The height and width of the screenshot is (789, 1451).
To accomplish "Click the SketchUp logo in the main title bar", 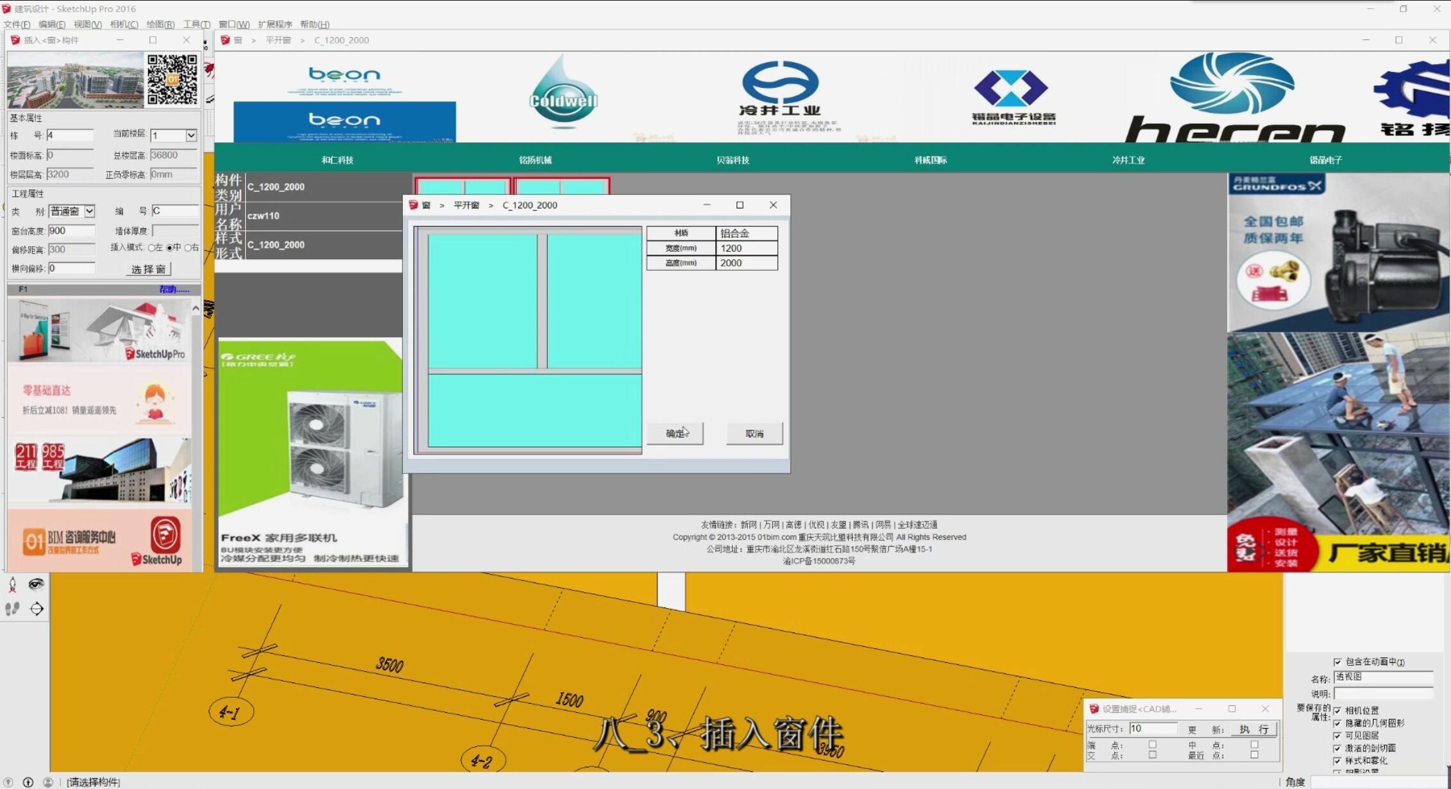I will (x=6, y=8).
